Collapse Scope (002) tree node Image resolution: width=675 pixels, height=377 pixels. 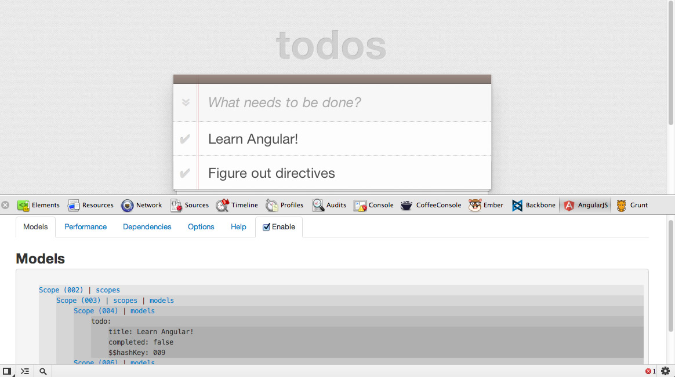pyautogui.click(x=61, y=290)
